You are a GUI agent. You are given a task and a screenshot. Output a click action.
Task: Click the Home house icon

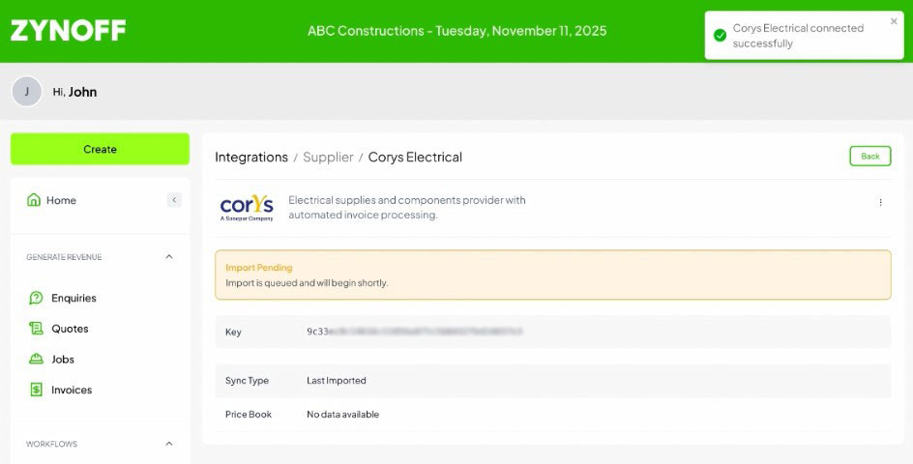point(34,200)
